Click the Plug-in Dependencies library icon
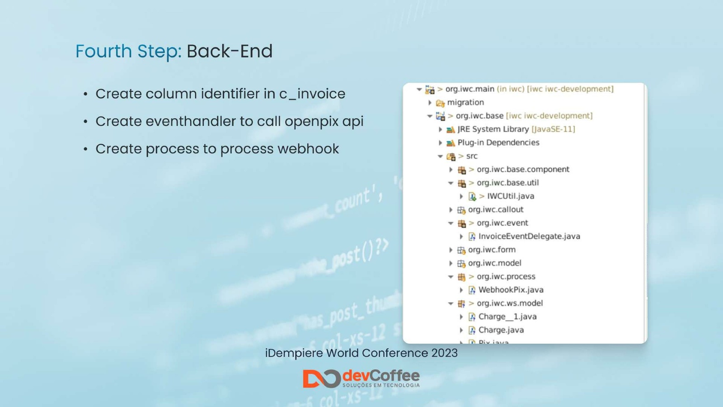 tap(451, 143)
